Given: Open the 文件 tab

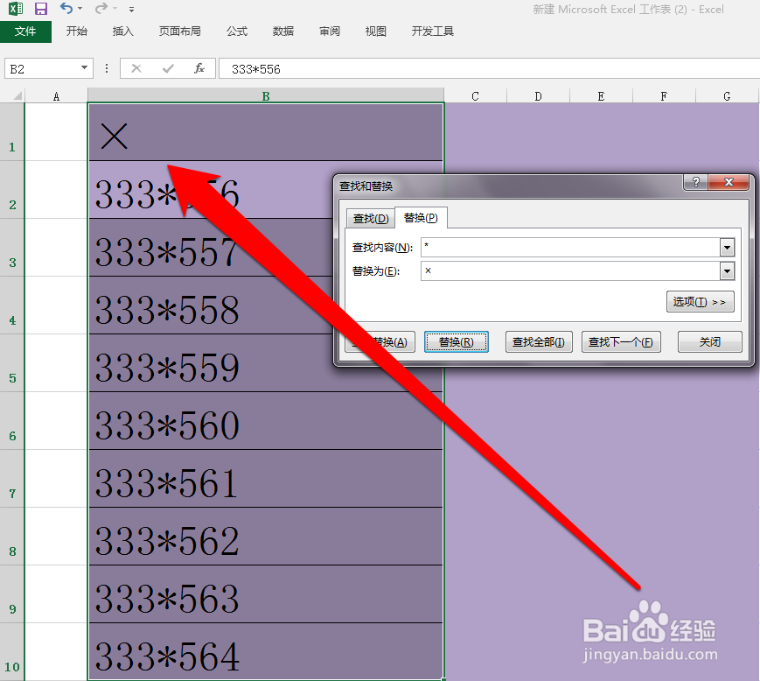Looking at the screenshot, I should [25, 32].
